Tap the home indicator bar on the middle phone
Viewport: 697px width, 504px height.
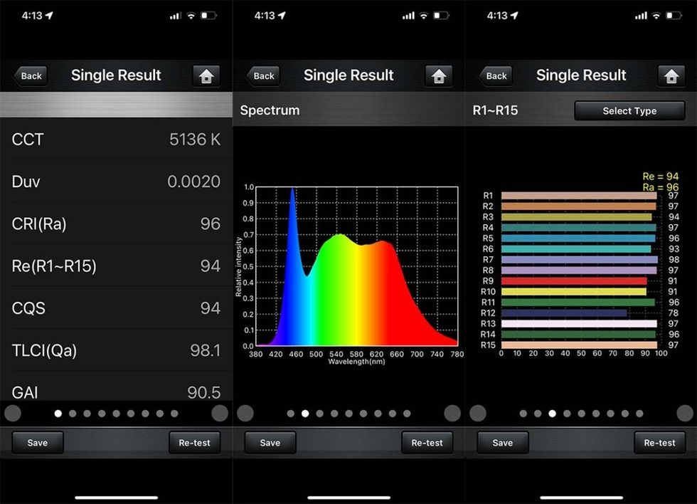[x=349, y=498]
